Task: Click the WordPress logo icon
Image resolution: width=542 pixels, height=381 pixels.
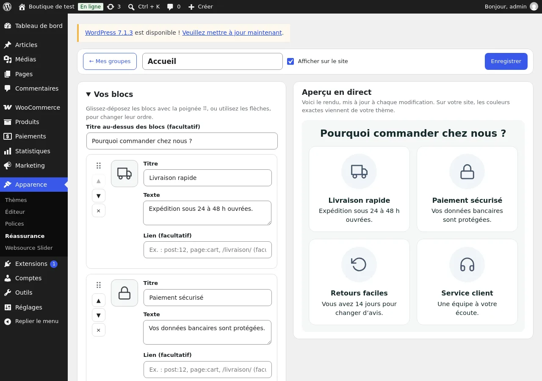Action: tap(7, 7)
